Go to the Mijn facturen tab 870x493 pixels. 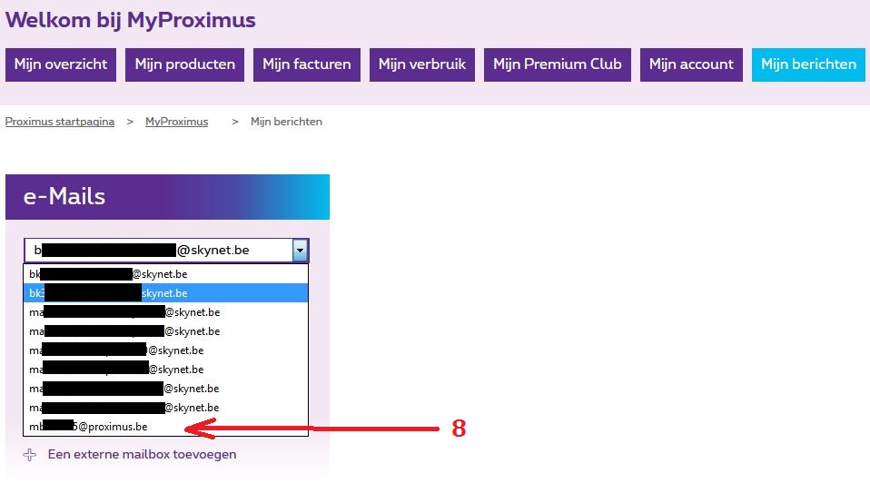(x=307, y=64)
